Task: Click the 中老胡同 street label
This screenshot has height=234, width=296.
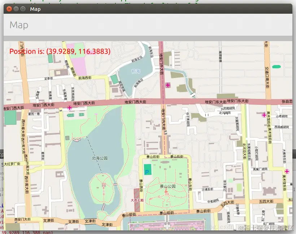Action: pyautogui.click(x=213, y=201)
